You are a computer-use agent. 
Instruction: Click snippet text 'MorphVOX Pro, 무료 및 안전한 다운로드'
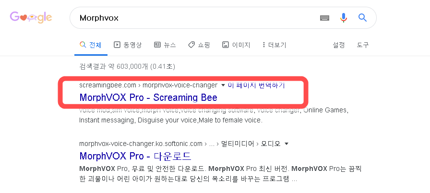(x=142, y=169)
